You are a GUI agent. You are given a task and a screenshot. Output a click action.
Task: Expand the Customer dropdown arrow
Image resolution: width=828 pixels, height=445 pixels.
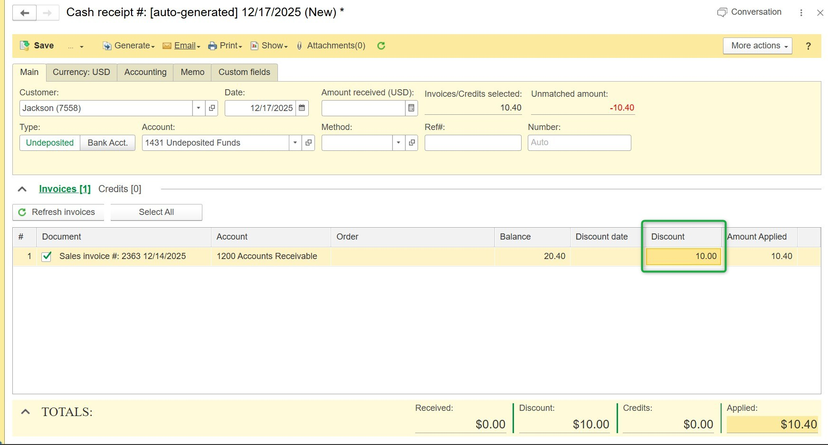pyautogui.click(x=199, y=108)
